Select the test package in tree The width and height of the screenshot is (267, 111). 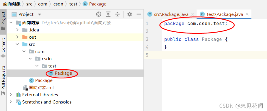pyautogui.click(x=52, y=66)
